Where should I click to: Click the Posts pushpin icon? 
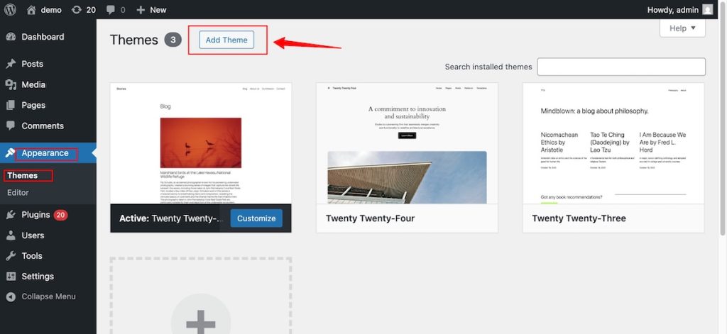point(11,64)
